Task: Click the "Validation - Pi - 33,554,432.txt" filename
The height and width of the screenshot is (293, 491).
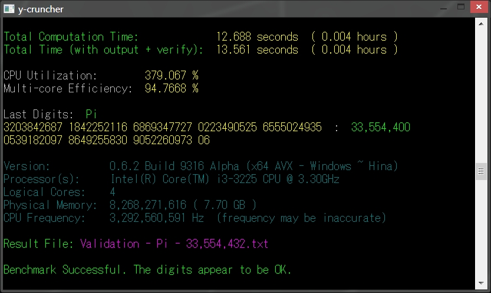Action: pos(174,244)
